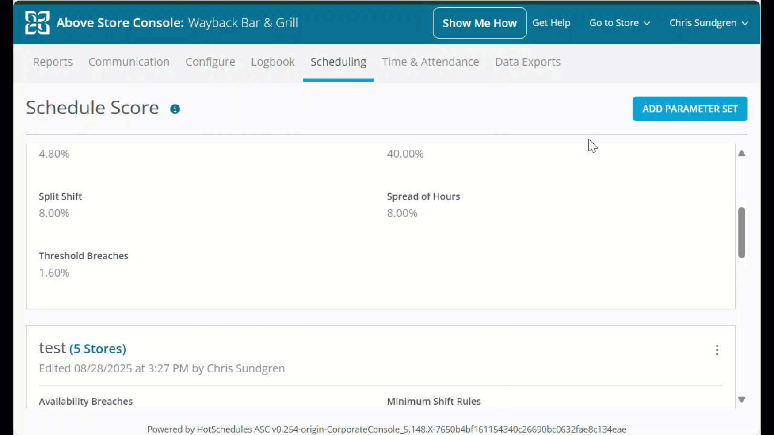Open the Logbook tab

point(273,62)
